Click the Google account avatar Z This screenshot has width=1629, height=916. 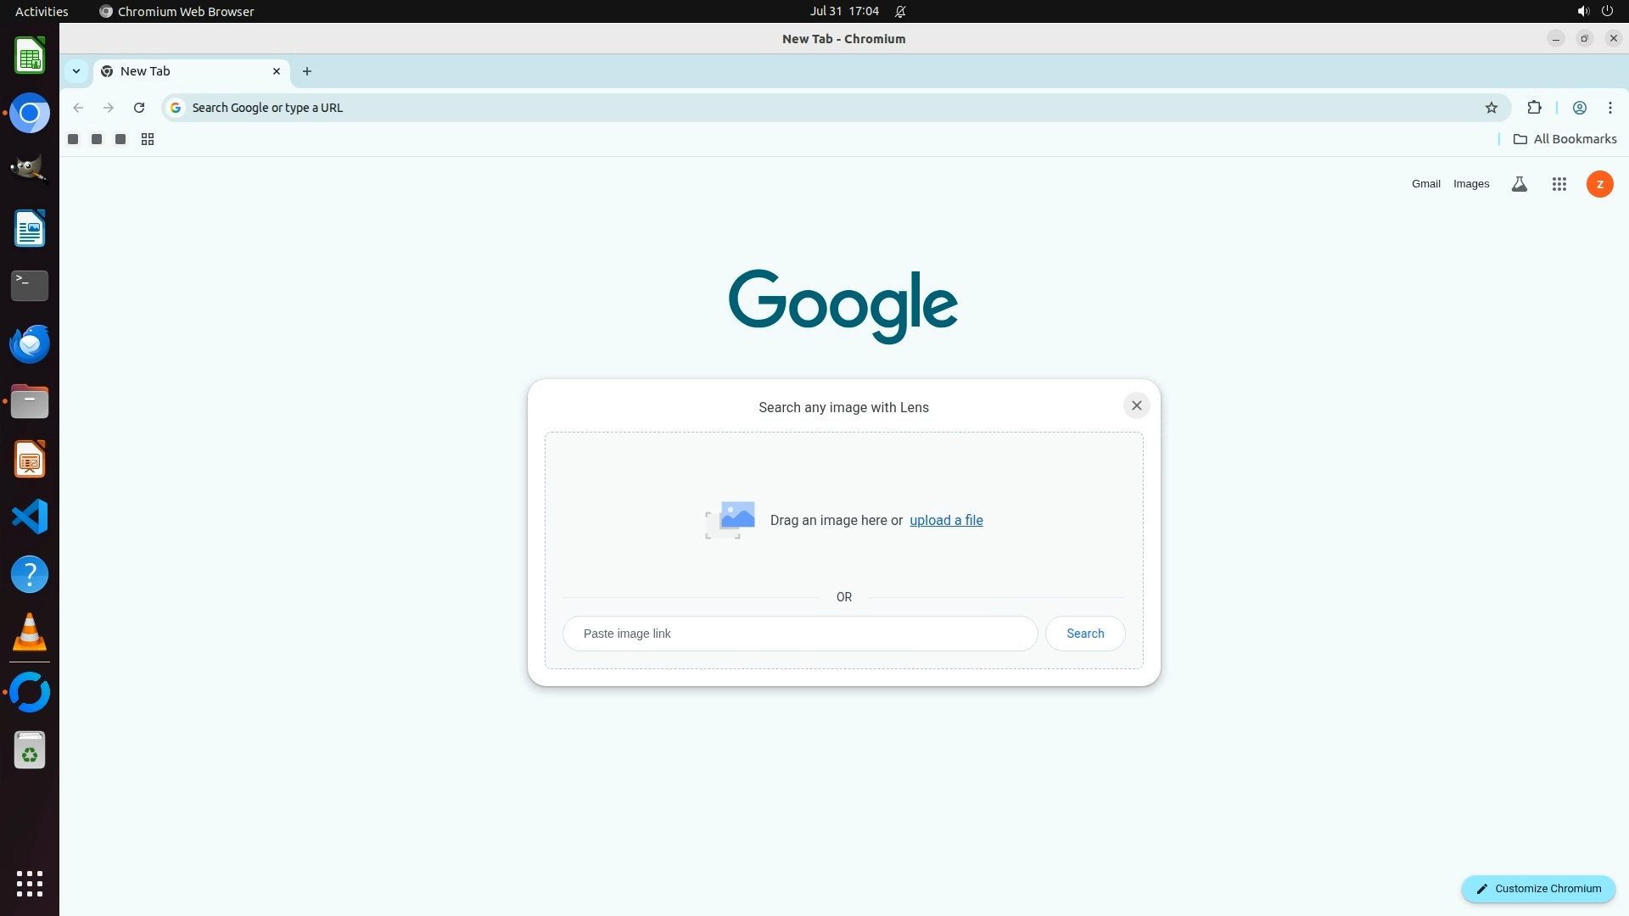(1600, 184)
